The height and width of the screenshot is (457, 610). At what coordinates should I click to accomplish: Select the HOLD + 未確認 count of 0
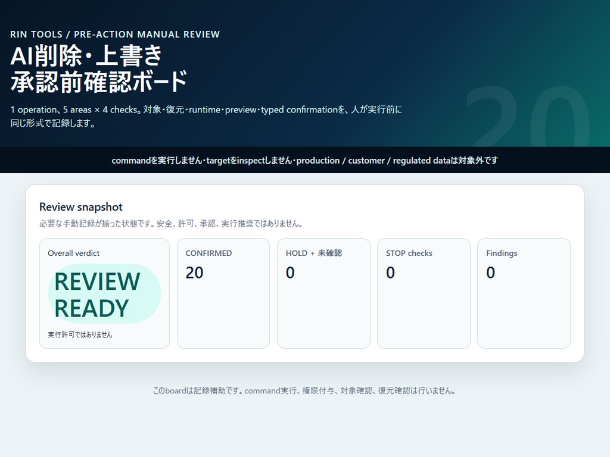coord(290,273)
